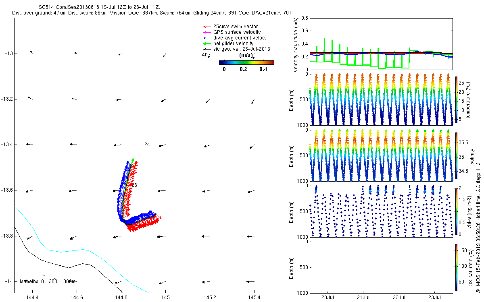
Task: Click the '23Jul' time axis tick label
Action: [x=434, y=298]
